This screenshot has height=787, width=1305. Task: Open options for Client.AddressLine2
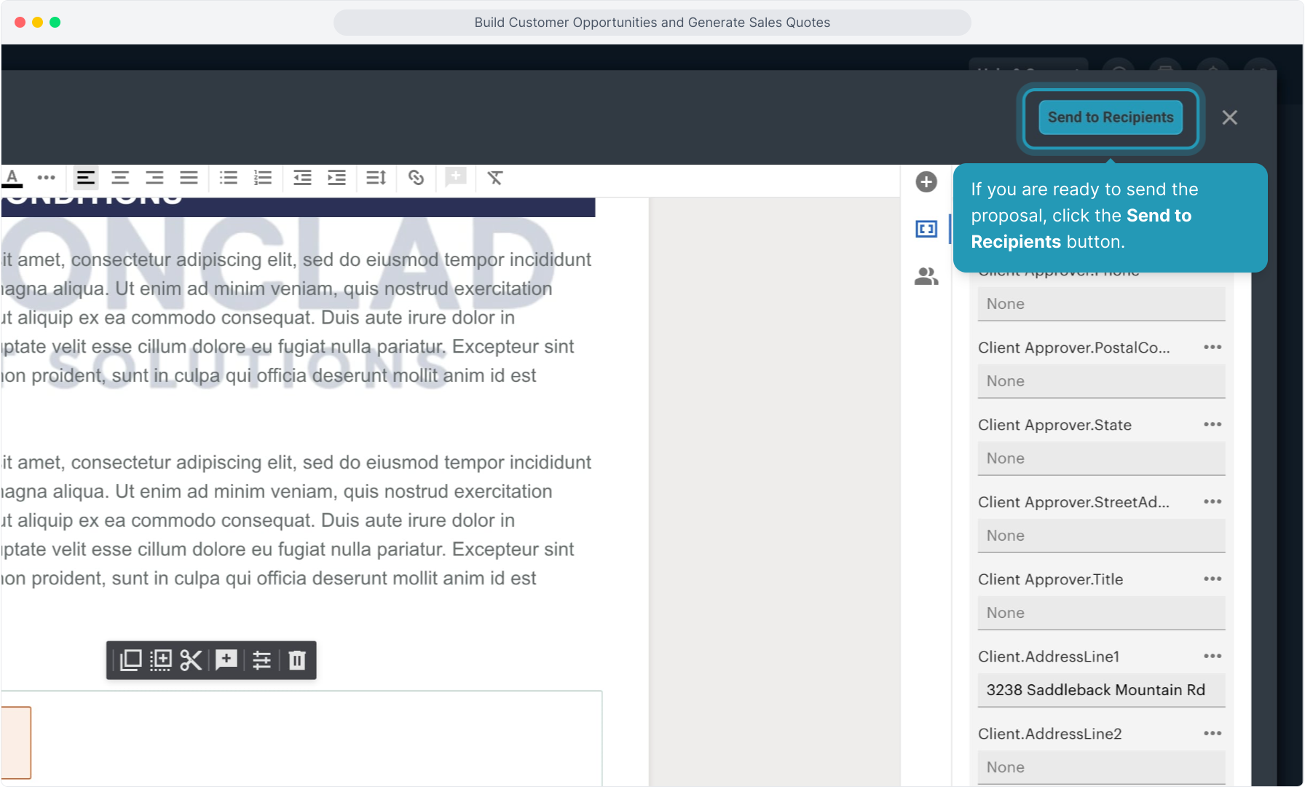coord(1213,734)
